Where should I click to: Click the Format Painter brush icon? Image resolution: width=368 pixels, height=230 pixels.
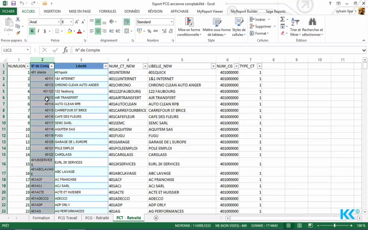click(x=18, y=33)
